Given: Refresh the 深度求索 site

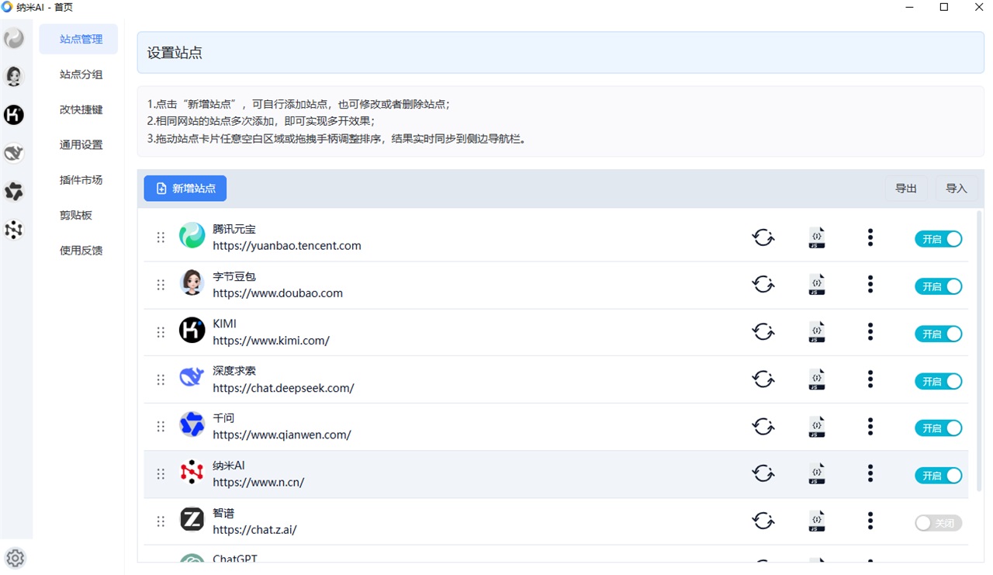Looking at the screenshot, I should pyautogui.click(x=763, y=380).
